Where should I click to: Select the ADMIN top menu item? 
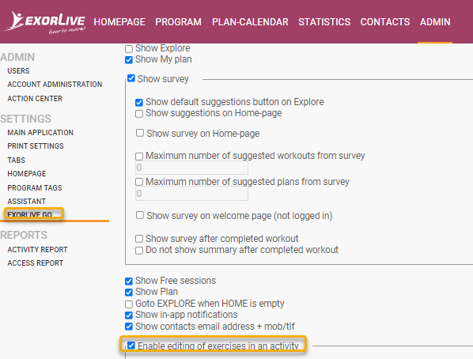tap(435, 22)
